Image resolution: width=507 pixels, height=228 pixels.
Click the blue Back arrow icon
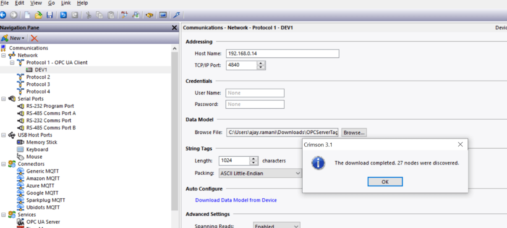3,15
